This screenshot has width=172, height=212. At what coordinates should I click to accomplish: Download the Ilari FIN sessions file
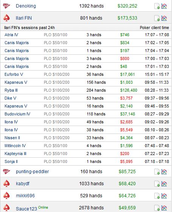point(157,18)
